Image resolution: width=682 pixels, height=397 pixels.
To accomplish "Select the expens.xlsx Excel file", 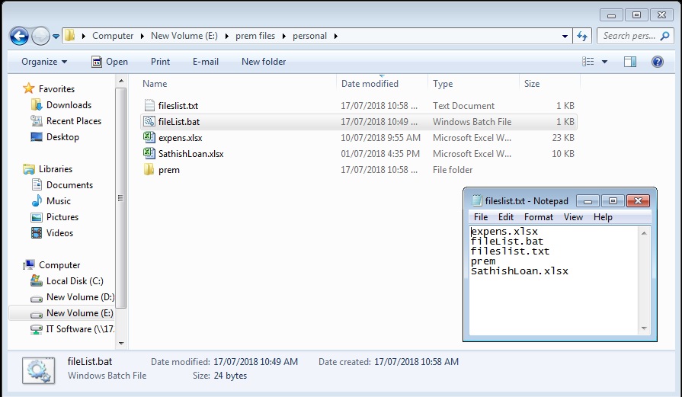I will click(x=180, y=138).
